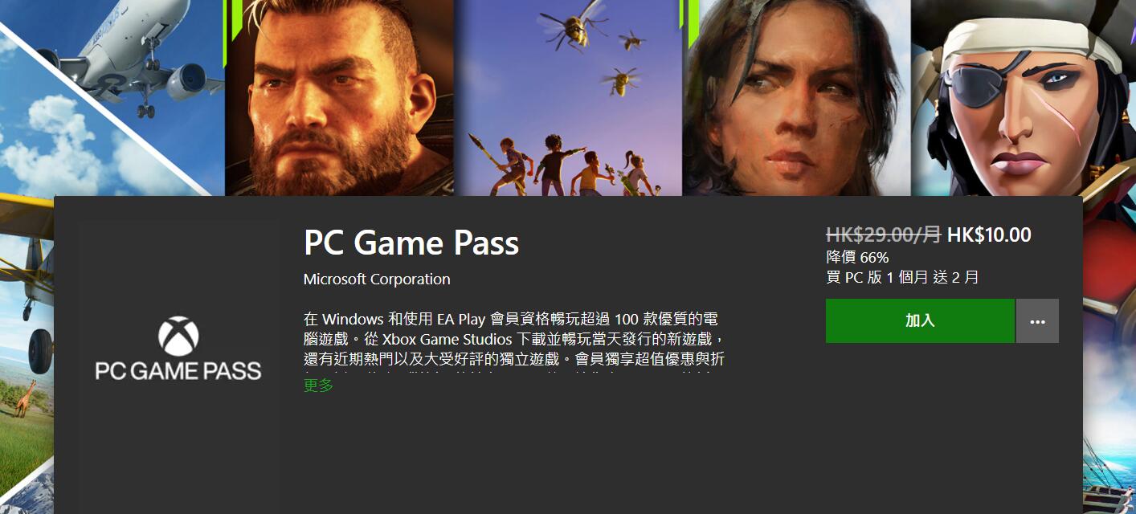
Task: Select the dark-haired woman game artwork
Action: [796, 97]
